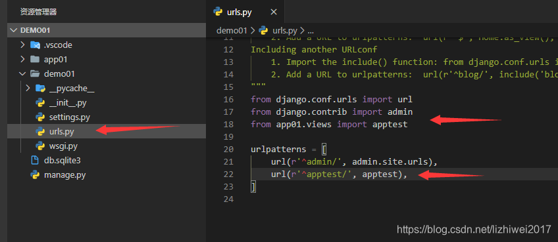
Task: Open settings.py in the explorer
Action: (x=69, y=117)
